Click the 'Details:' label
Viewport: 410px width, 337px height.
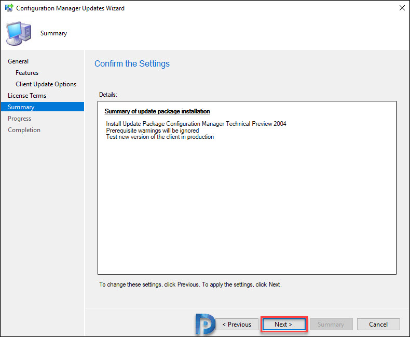click(x=108, y=95)
